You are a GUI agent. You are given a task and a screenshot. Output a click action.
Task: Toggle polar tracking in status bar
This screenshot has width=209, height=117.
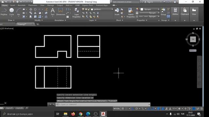pyautogui.click(x=137, y=109)
